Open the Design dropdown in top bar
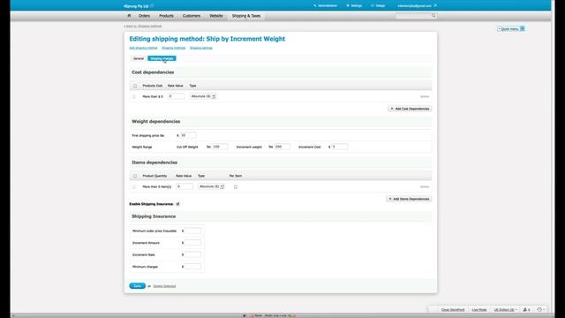This screenshot has height=318, width=565. tap(378, 6)
